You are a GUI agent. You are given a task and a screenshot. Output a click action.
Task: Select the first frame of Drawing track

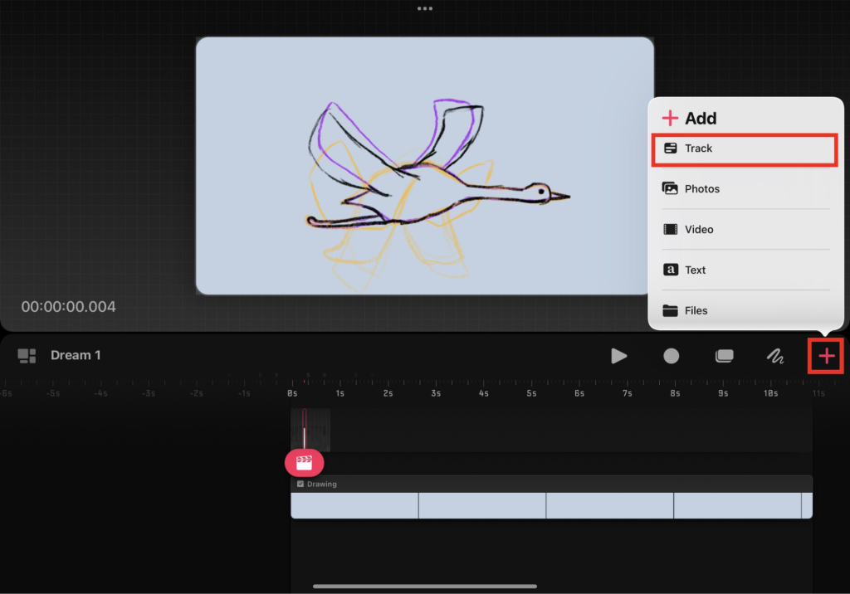[354, 505]
